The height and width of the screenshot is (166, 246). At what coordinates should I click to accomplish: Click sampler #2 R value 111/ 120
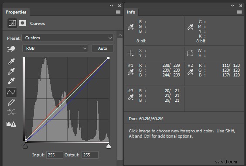(231, 65)
